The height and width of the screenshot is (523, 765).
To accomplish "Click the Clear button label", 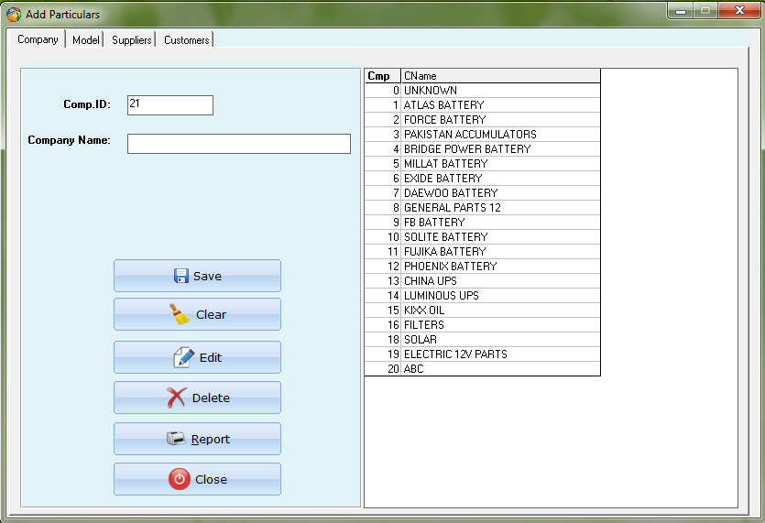I will [212, 315].
